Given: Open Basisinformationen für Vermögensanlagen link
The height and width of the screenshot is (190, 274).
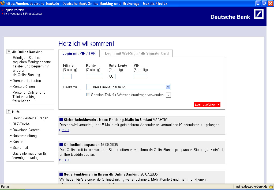Looking at the screenshot, I should 30,155.
